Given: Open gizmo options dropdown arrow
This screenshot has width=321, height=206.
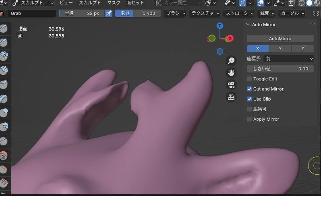Looking at the screenshot, I should (250, 3).
